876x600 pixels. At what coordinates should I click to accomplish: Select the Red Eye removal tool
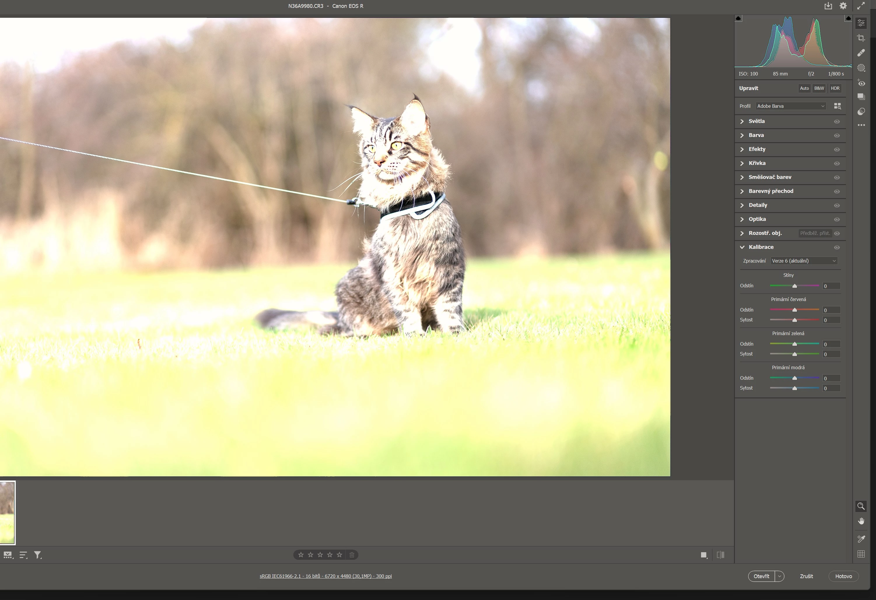[861, 83]
